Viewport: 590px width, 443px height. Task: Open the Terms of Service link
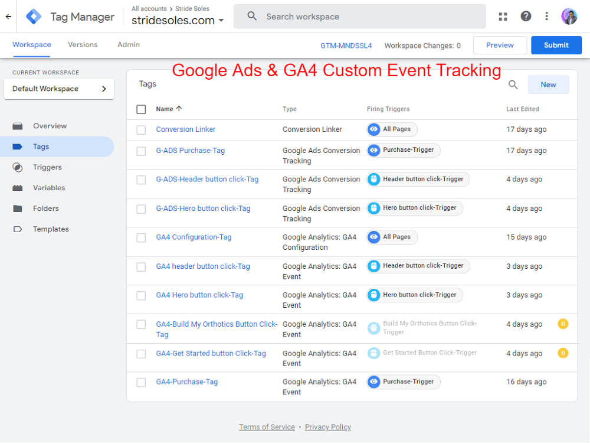[267, 427]
